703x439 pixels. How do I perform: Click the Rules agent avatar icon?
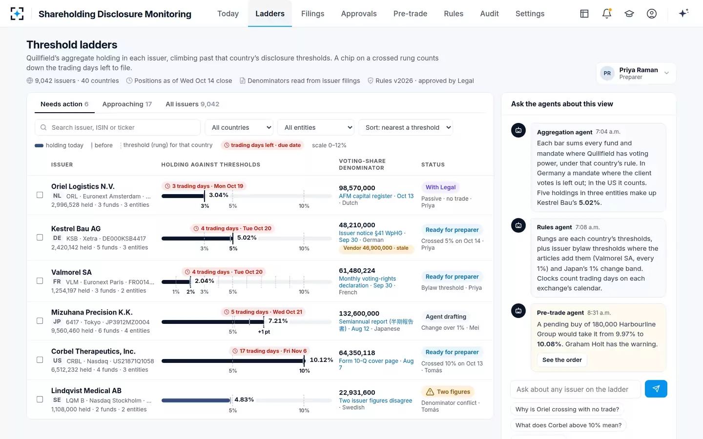pyautogui.click(x=518, y=225)
